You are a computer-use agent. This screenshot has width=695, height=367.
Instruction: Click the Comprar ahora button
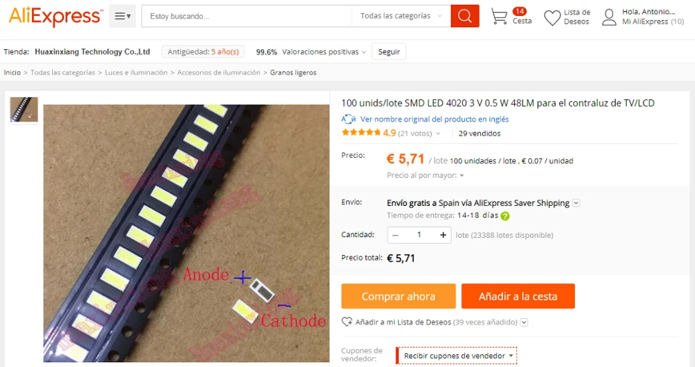398,296
